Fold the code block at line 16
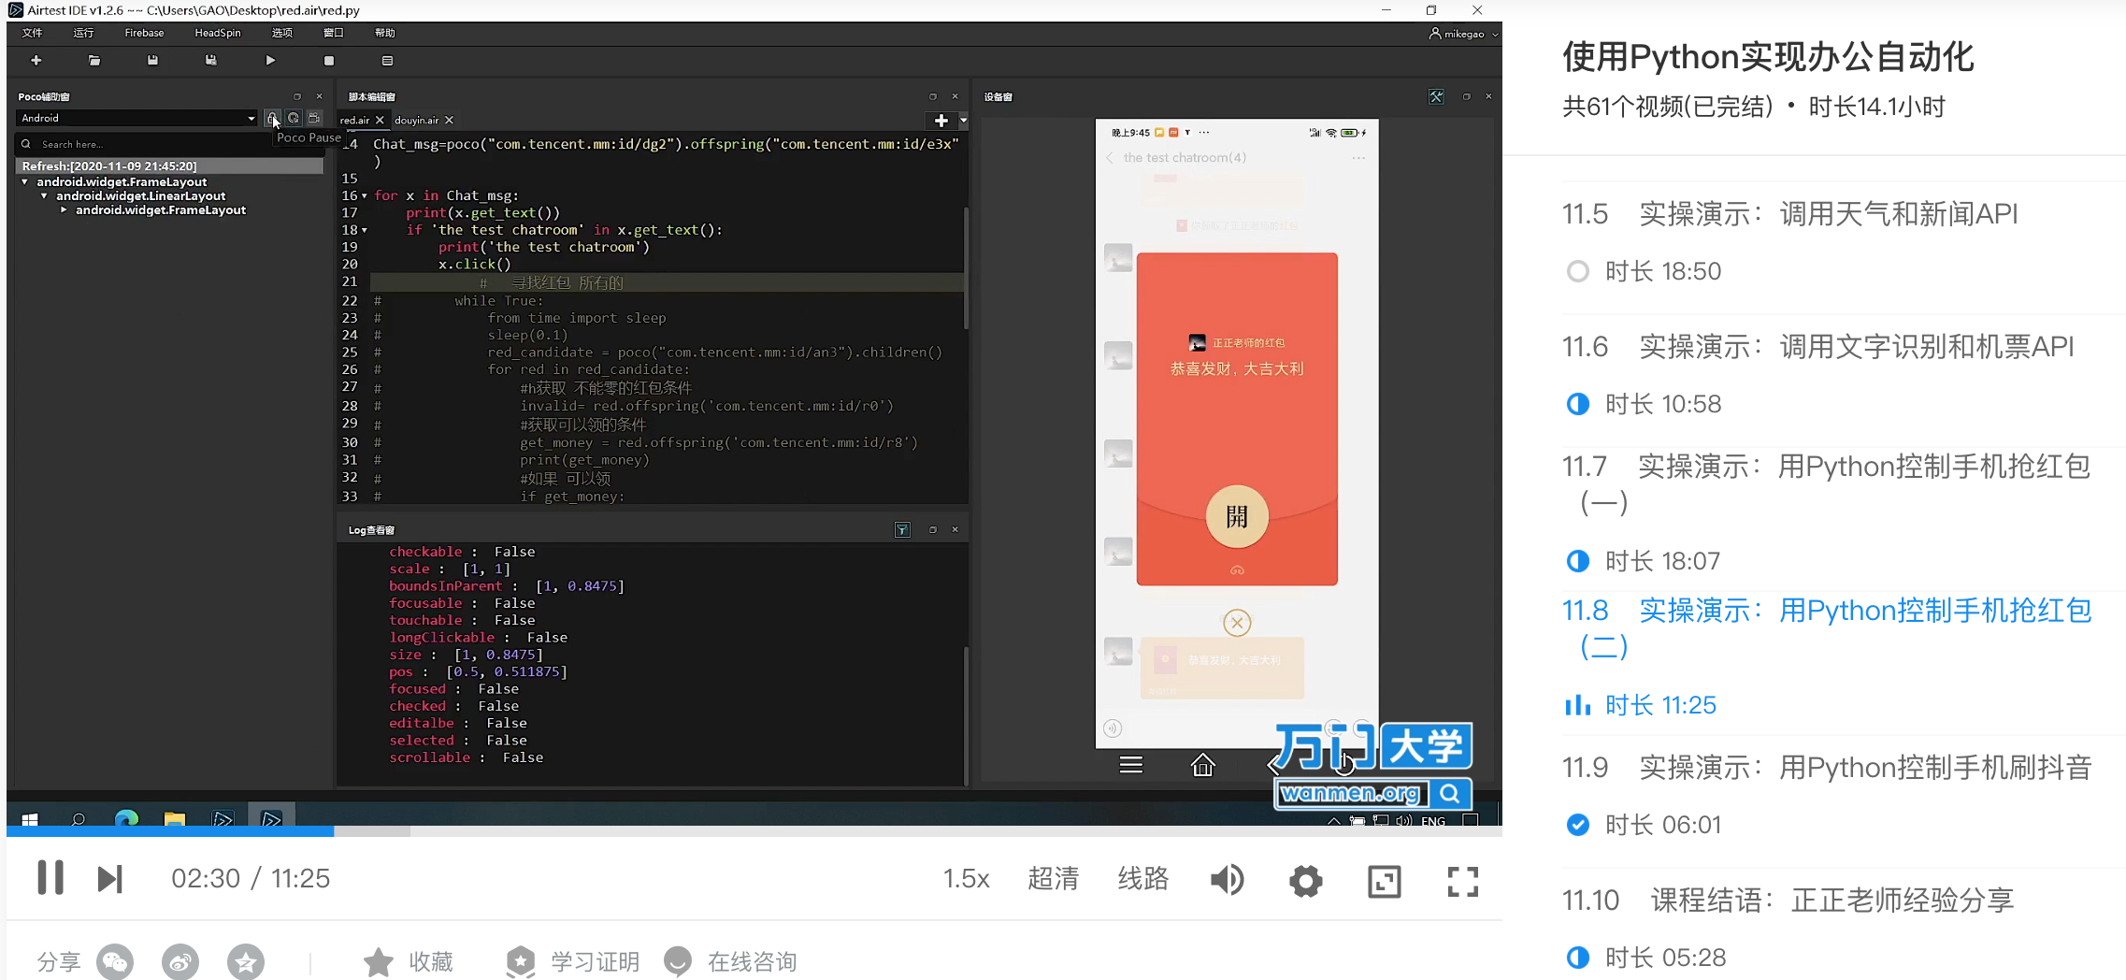Image resolution: width=2126 pixels, height=980 pixels. (x=365, y=195)
